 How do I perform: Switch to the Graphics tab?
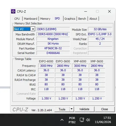click(x=70, y=19)
